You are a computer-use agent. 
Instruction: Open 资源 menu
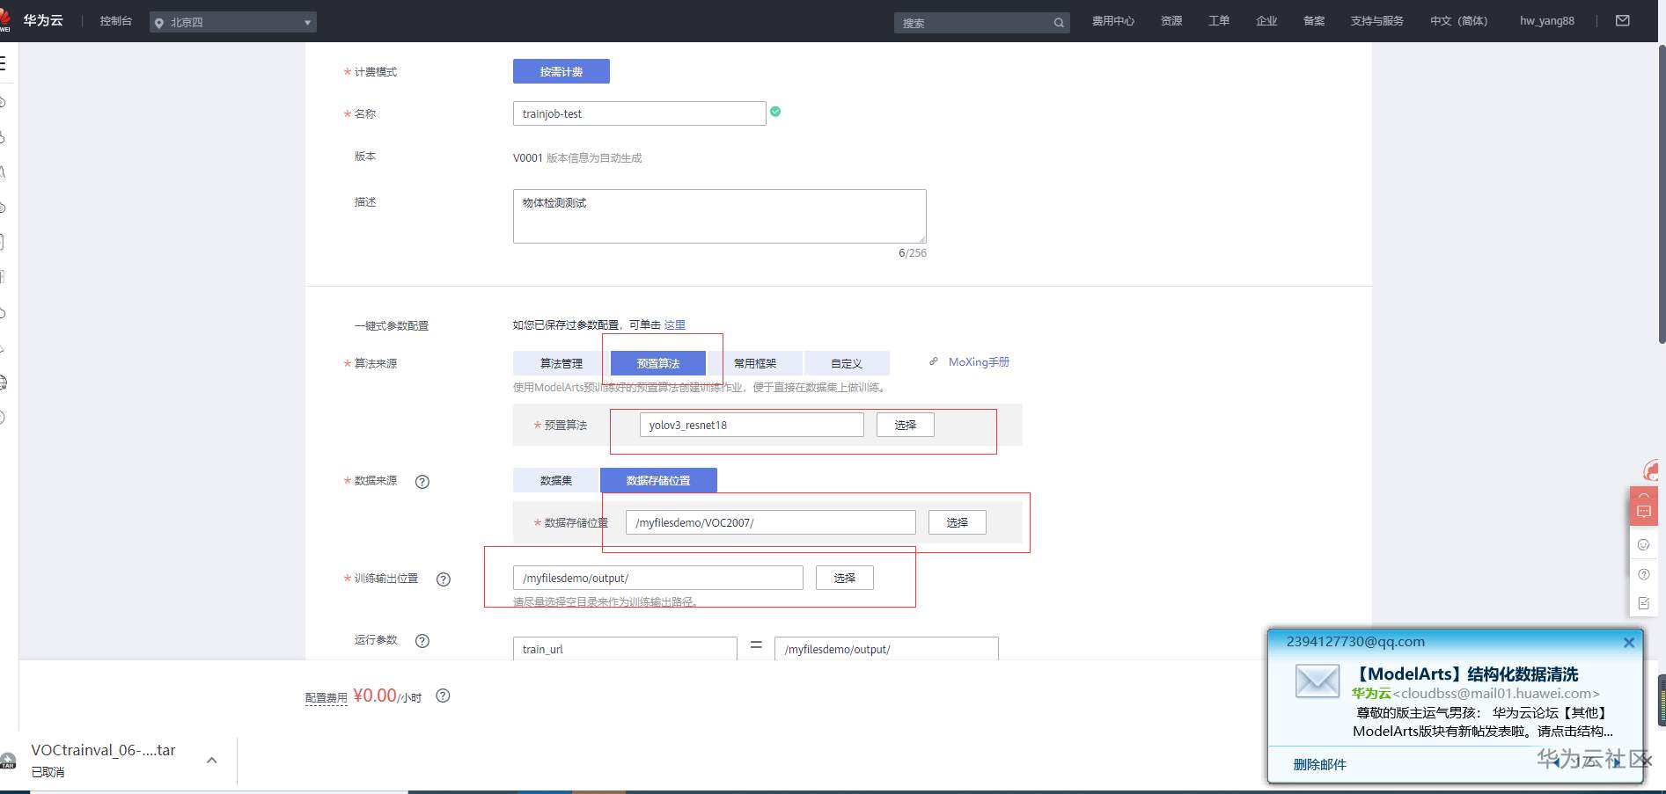[1171, 21]
